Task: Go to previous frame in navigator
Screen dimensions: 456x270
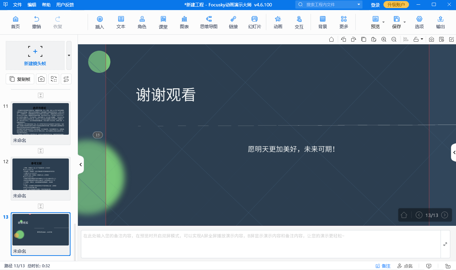Action: click(419, 215)
